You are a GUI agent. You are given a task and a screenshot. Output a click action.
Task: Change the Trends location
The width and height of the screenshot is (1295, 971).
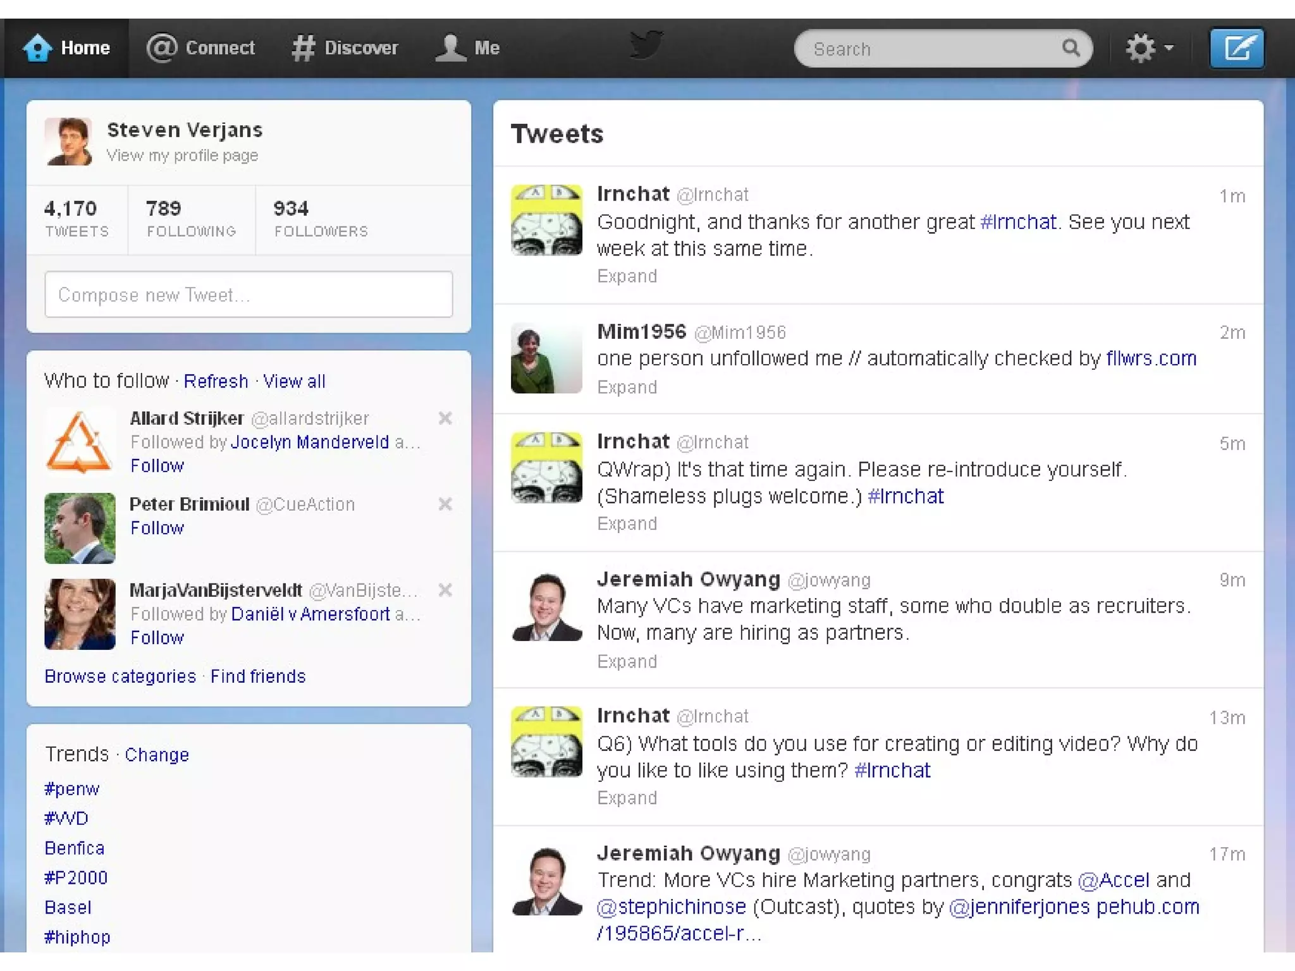click(x=157, y=755)
